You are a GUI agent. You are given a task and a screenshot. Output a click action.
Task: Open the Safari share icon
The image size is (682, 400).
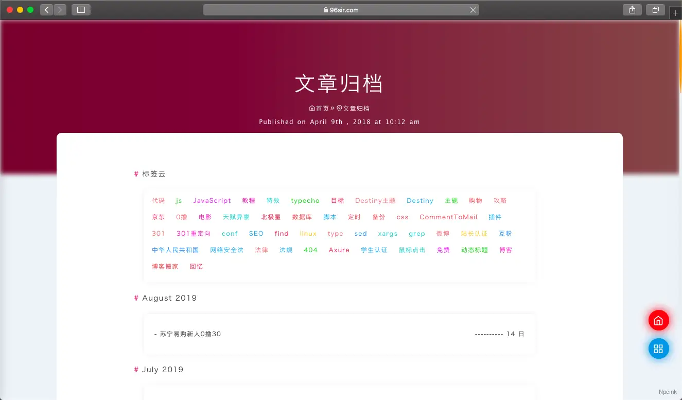[x=632, y=9]
